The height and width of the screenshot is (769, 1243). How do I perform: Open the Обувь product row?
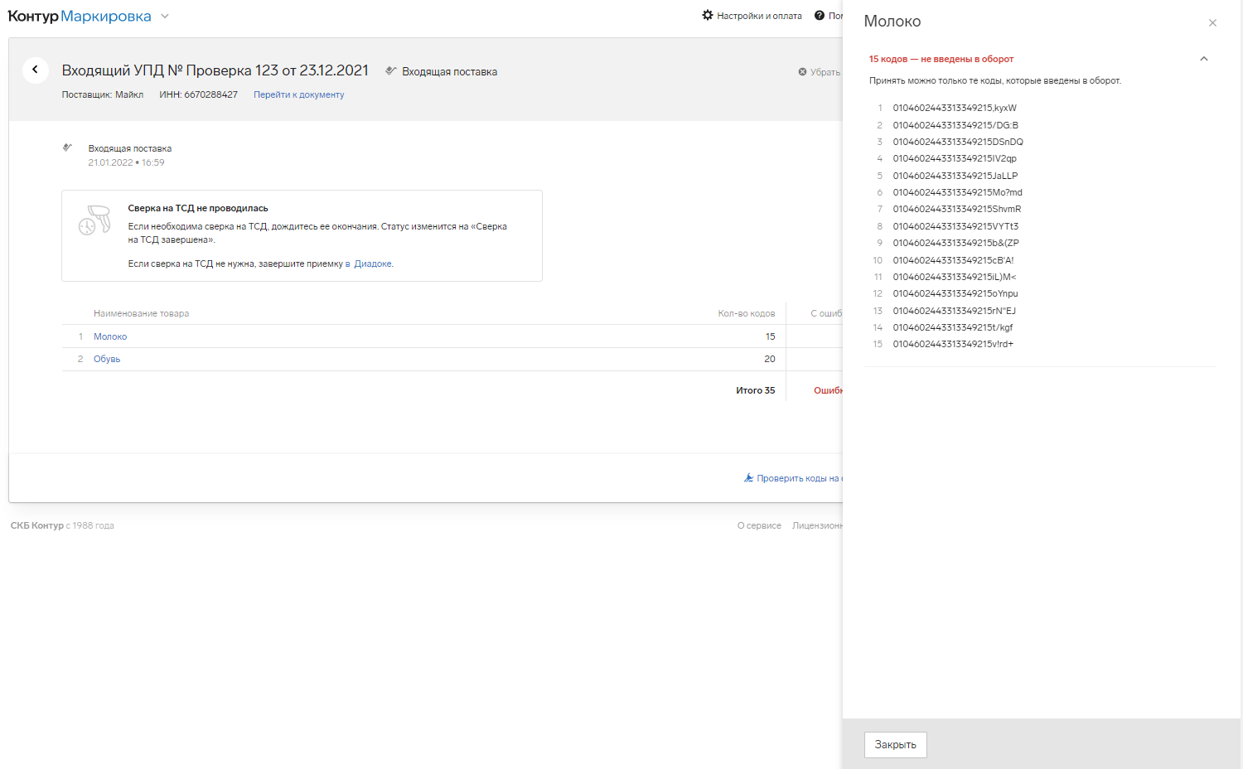tap(107, 359)
